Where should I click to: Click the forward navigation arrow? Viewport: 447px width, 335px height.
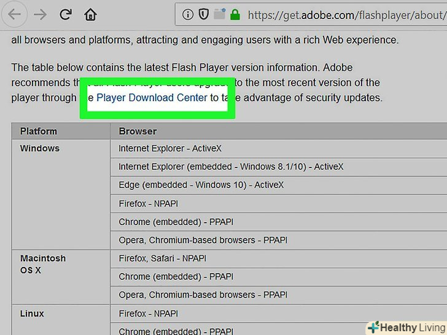coord(41,14)
